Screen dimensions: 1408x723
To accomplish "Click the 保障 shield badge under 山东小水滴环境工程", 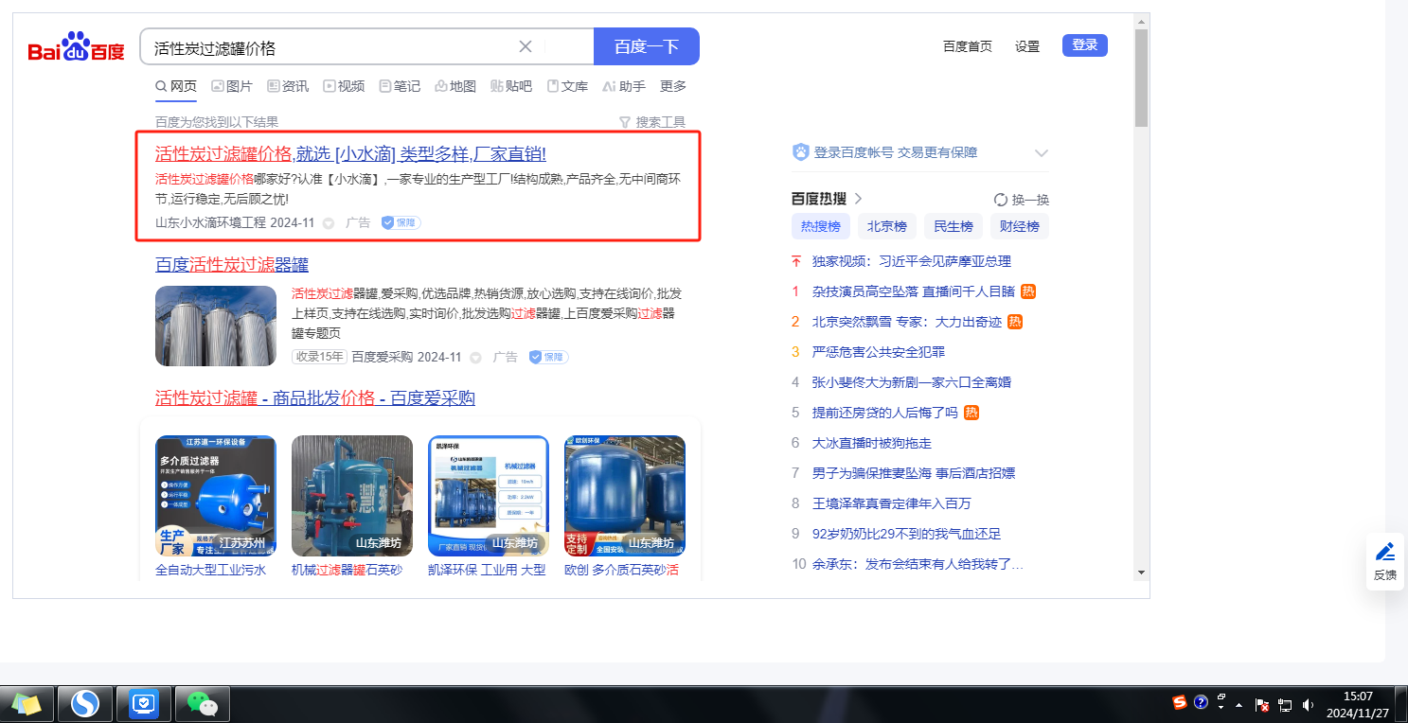I will coord(401,223).
